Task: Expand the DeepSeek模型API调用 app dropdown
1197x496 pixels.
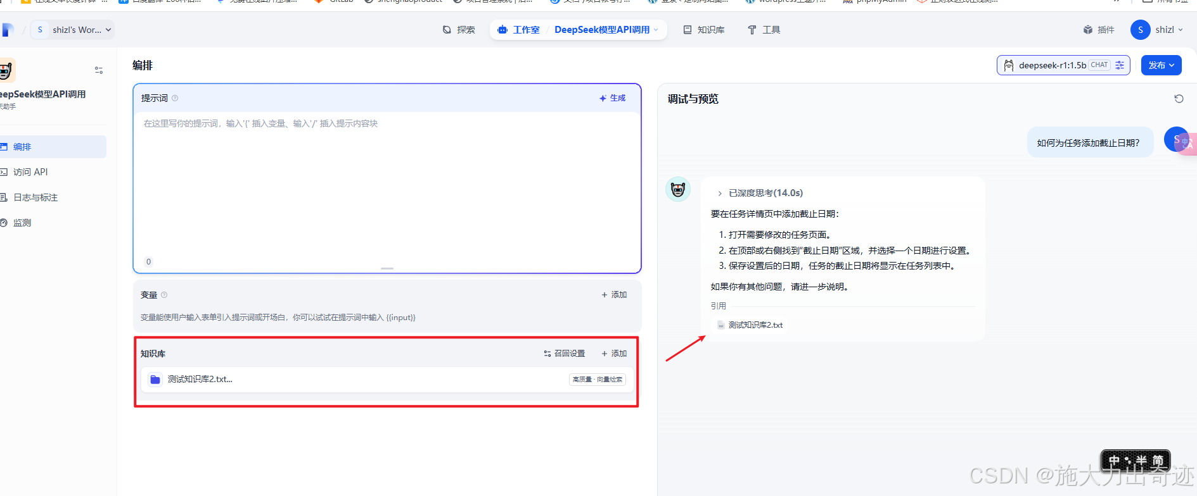Action: click(606, 30)
